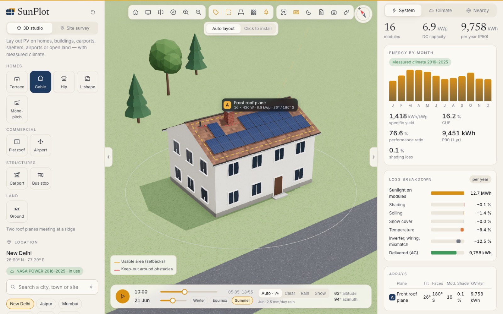The height and width of the screenshot is (314, 503).
Task: Collapse the left panel with chevron
Action: (108, 157)
